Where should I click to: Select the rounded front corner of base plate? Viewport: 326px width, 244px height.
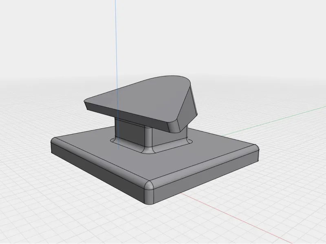pyautogui.click(x=149, y=193)
